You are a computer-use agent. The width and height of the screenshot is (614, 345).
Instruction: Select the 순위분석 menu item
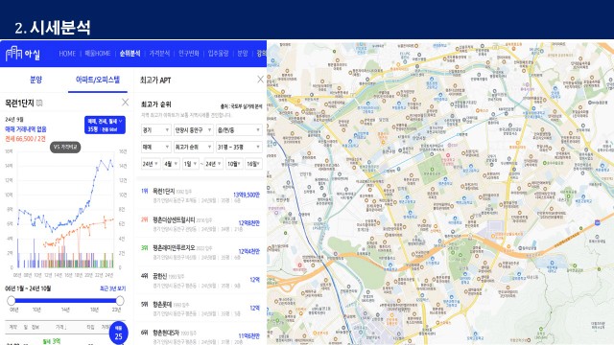click(x=130, y=54)
